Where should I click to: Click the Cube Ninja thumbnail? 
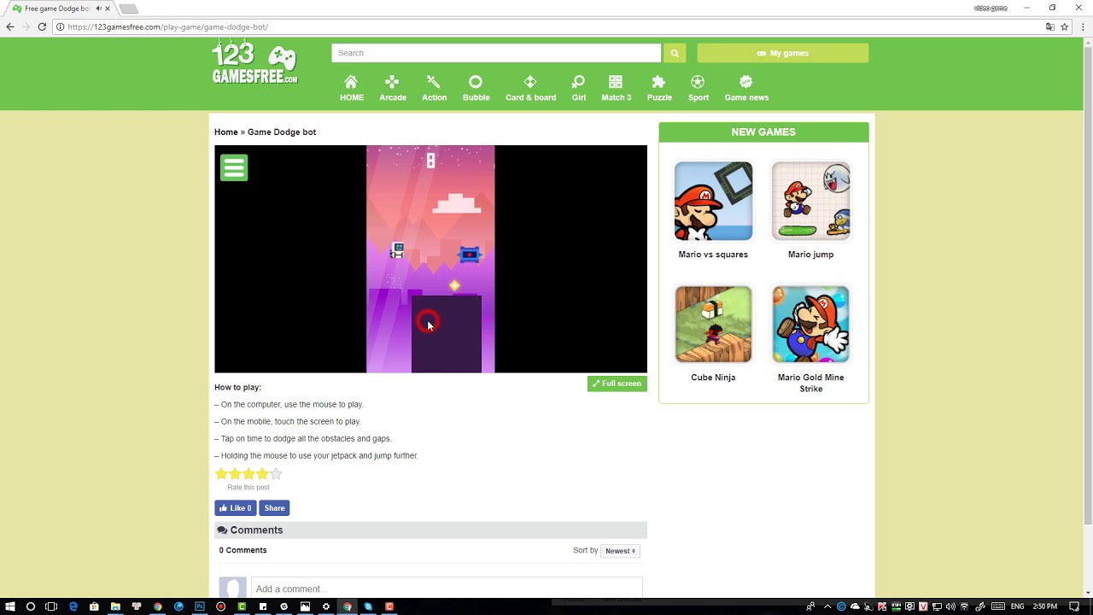(x=713, y=324)
